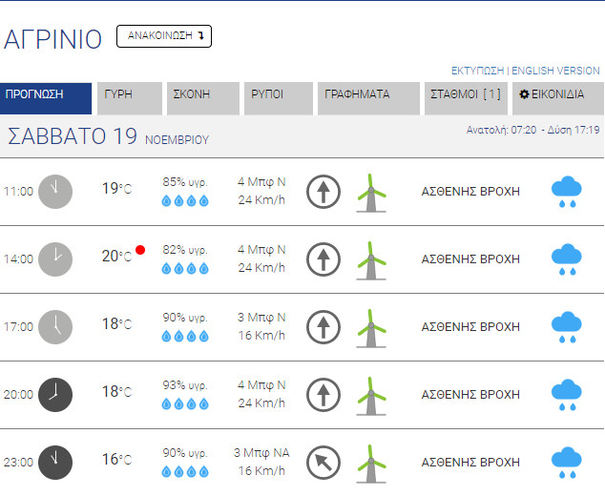Click the red max temperature dot

click(x=140, y=250)
